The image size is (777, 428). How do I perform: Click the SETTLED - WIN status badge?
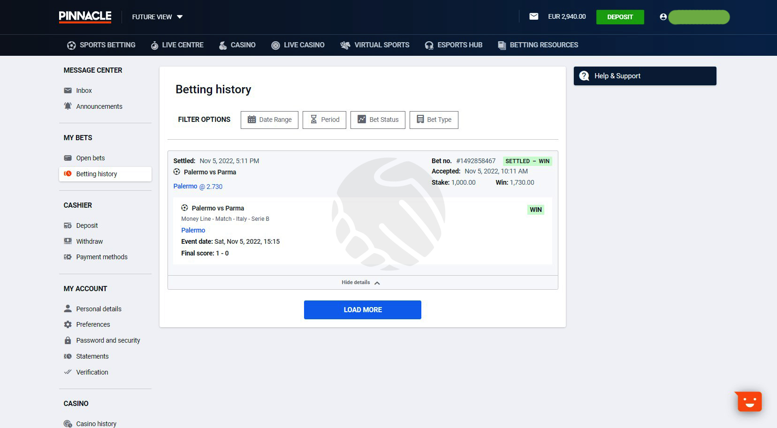527,161
